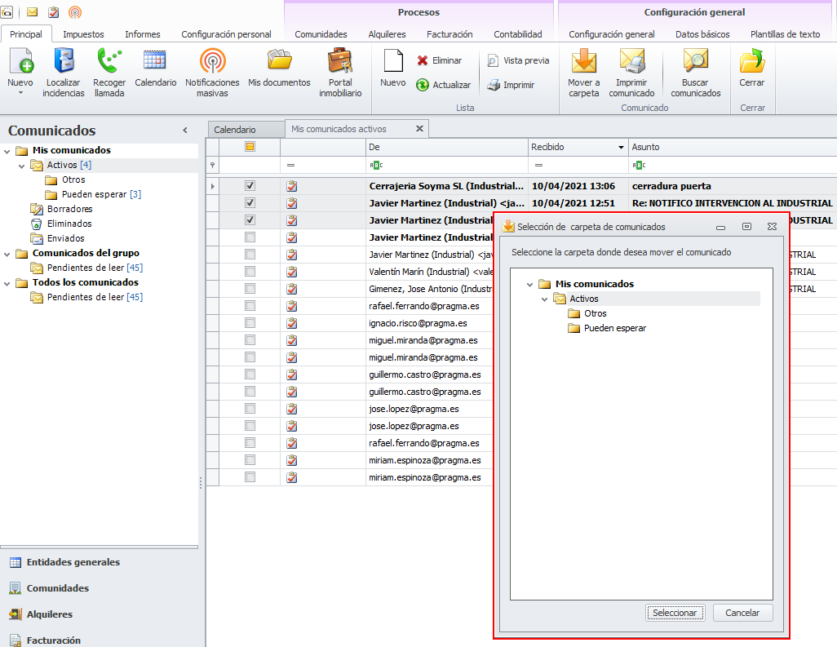The width and height of the screenshot is (837, 647).
Task: Switch to the Calendario document tab
Action: pos(235,130)
